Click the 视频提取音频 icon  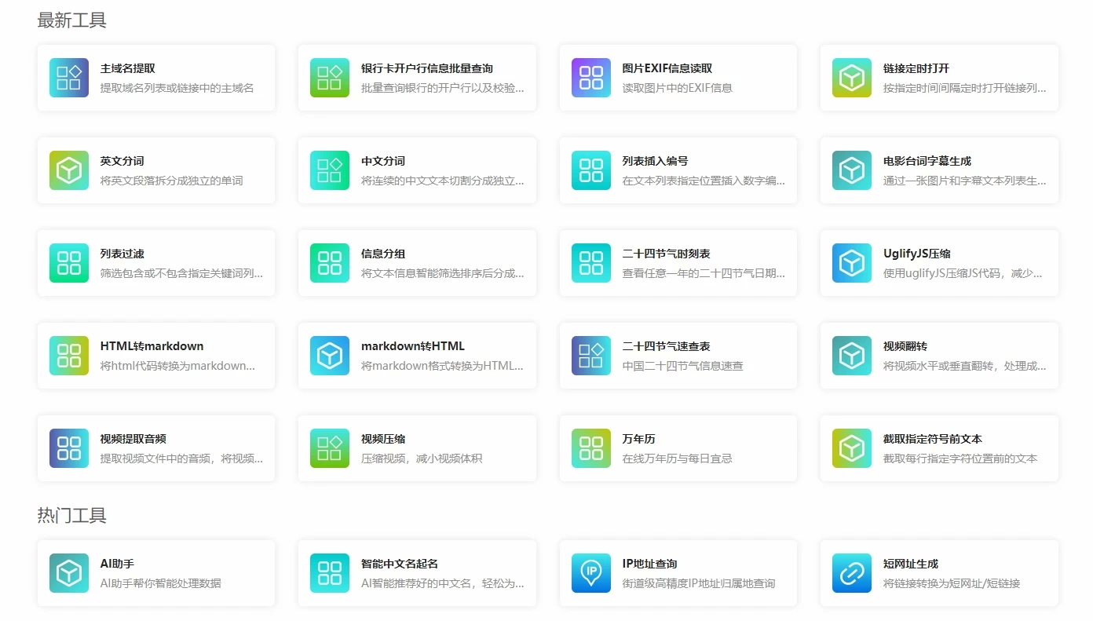click(x=69, y=448)
